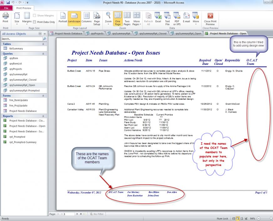Switch to Print Preview view icon
Screen dimensions: 273x221
coord(238,218)
